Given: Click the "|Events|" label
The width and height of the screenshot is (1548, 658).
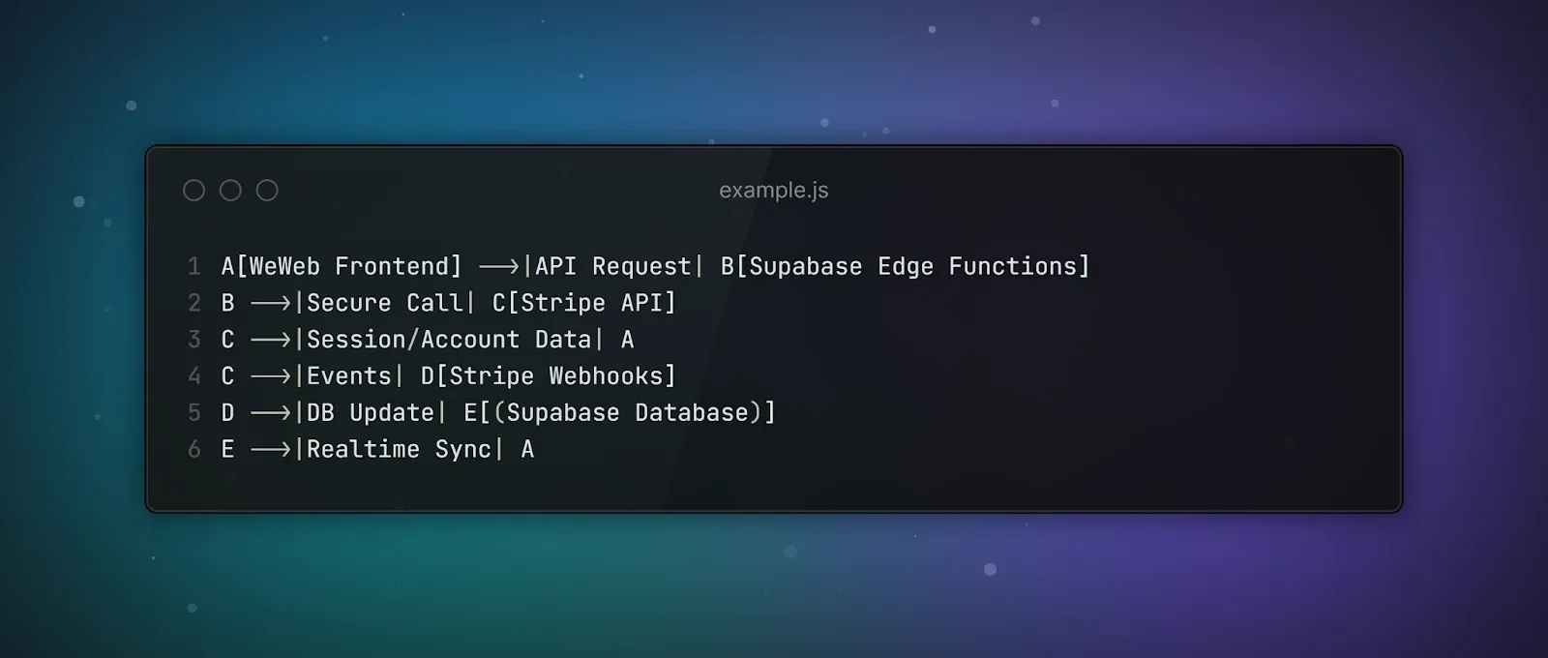Looking at the screenshot, I should point(349,375).
